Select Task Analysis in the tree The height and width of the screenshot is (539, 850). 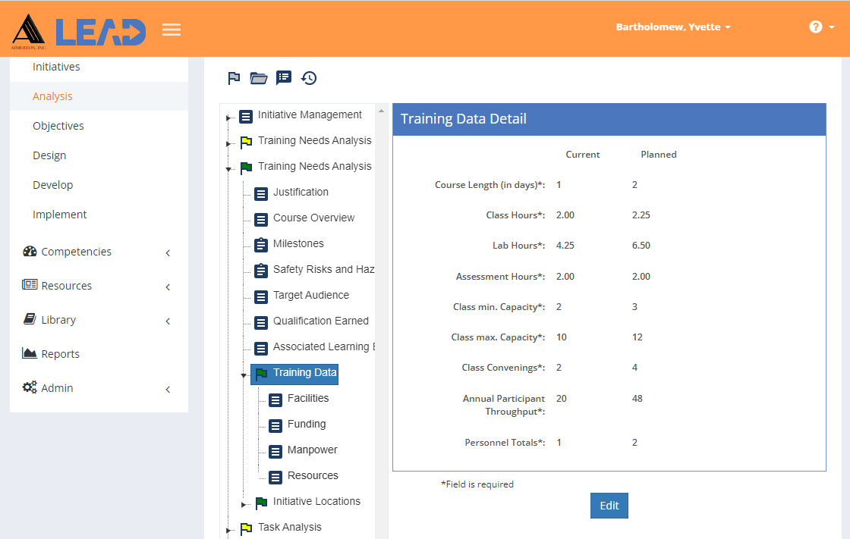(289, 527)
